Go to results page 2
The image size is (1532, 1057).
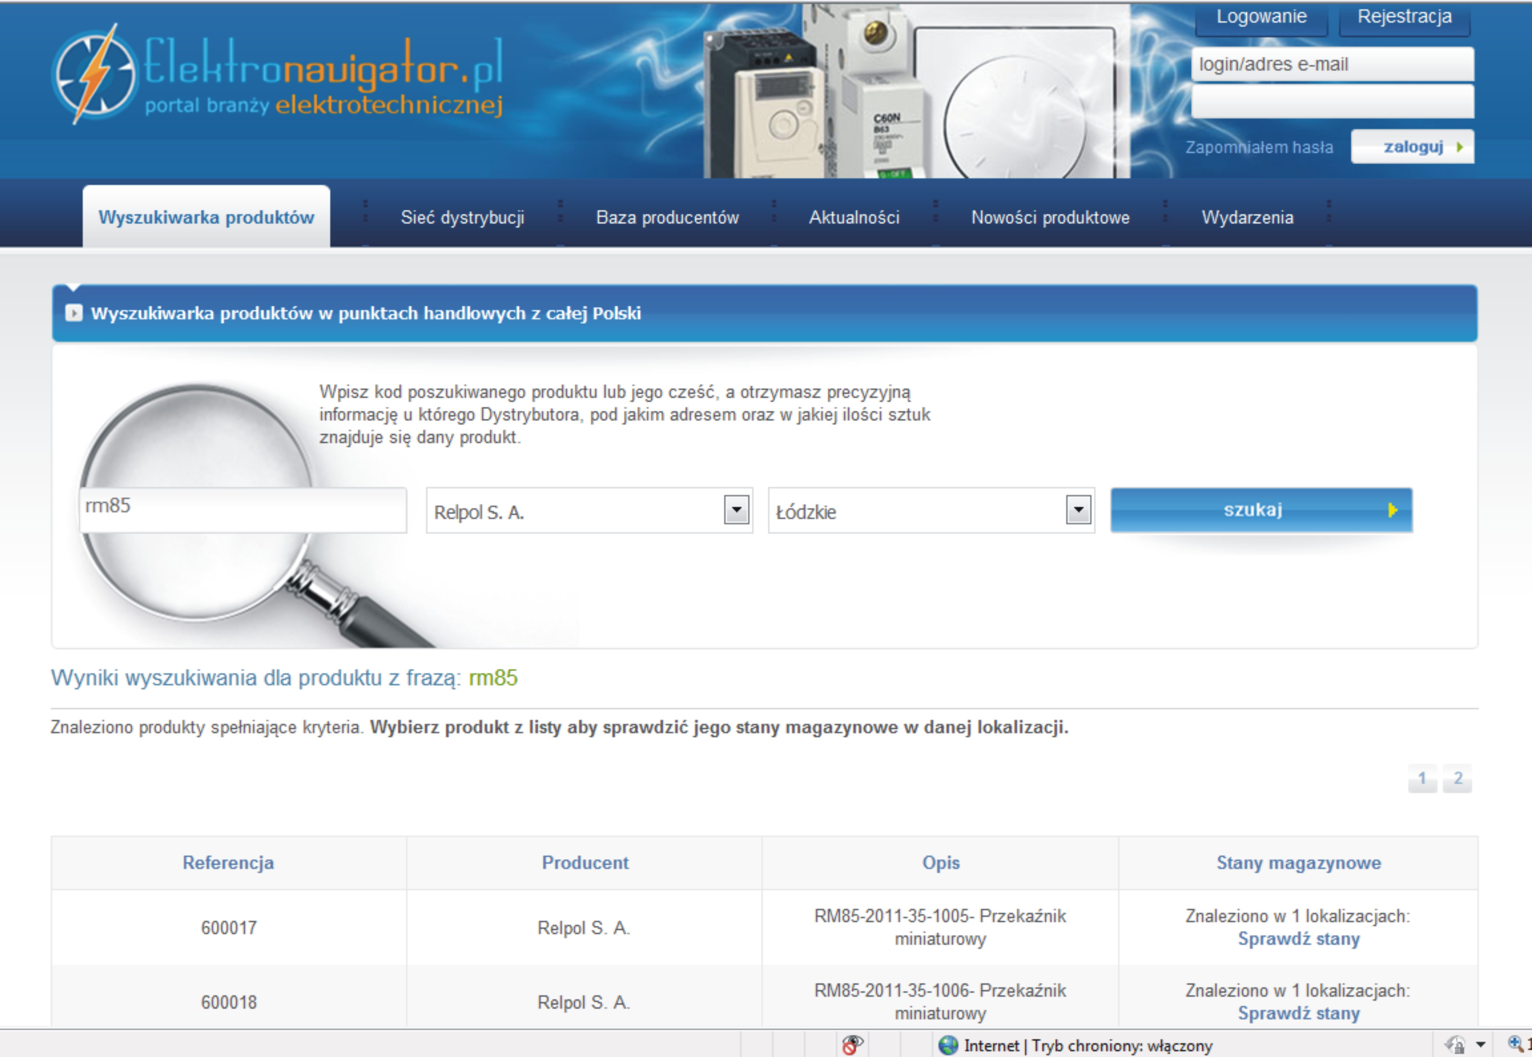1457,778
